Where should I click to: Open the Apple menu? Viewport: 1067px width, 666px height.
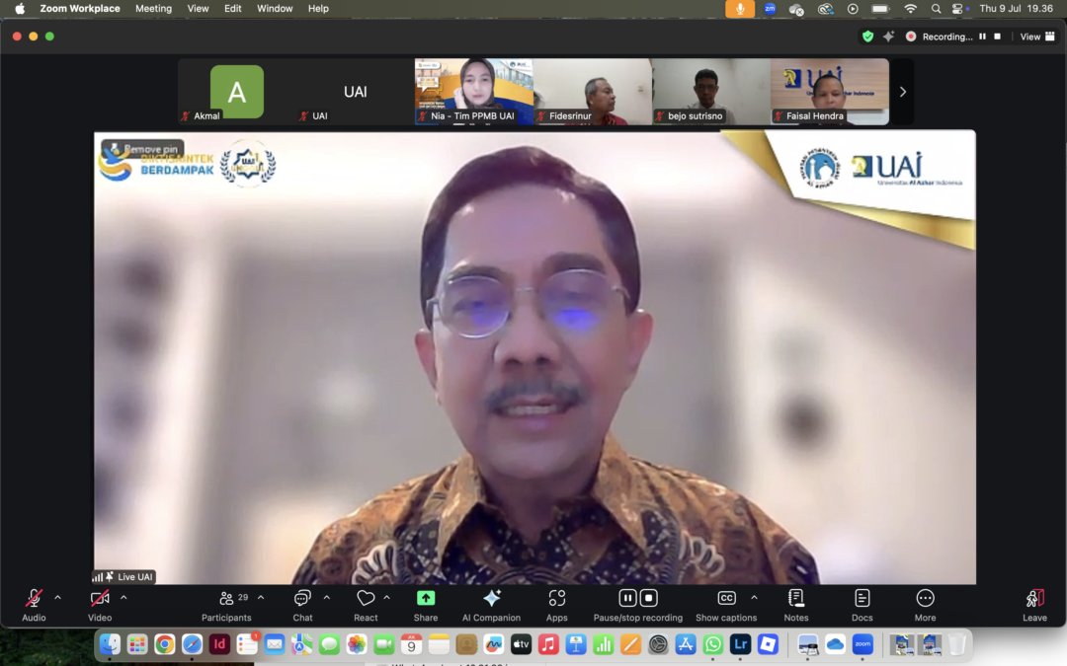click(x=20, y=9)
